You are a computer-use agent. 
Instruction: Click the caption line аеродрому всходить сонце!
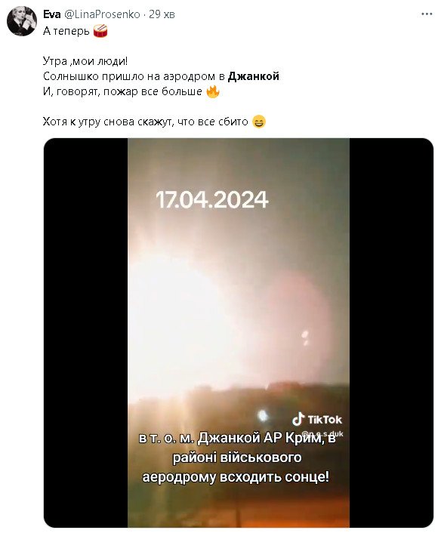tap(236, 477)
